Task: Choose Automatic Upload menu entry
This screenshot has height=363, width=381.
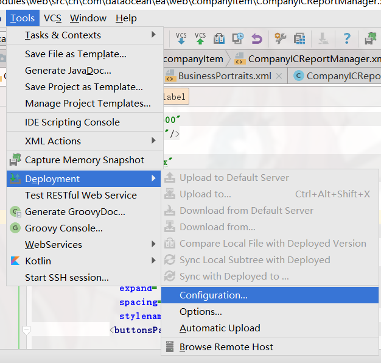Action: coord(270,328)
